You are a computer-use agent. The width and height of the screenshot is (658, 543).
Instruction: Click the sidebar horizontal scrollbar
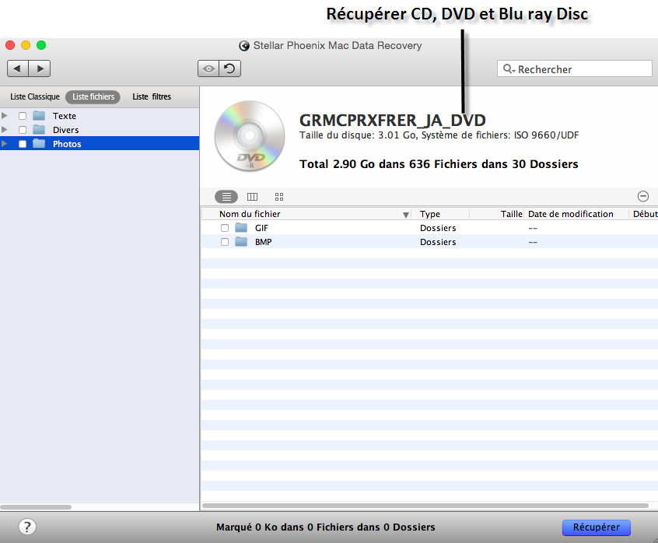click(x=36, y=507)
